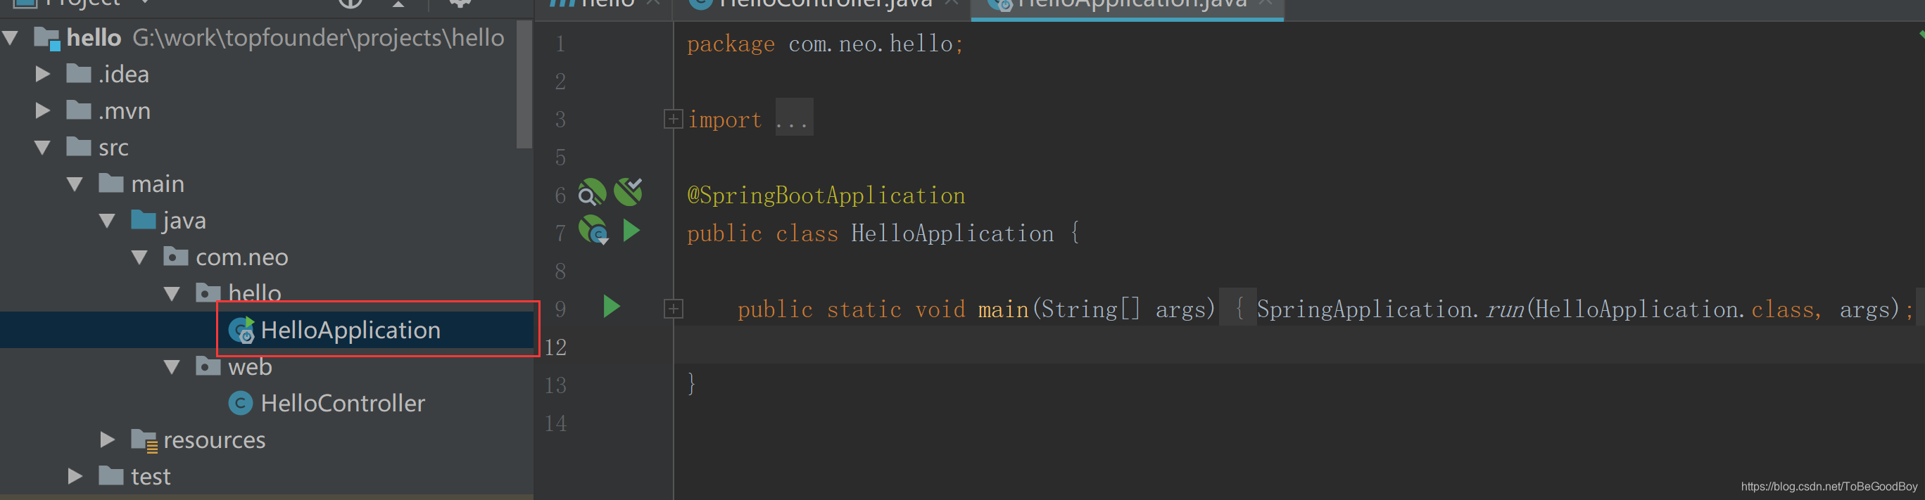Collapse the main folder arrow
Screen dimensions: 1925x500
pos(75,184)
